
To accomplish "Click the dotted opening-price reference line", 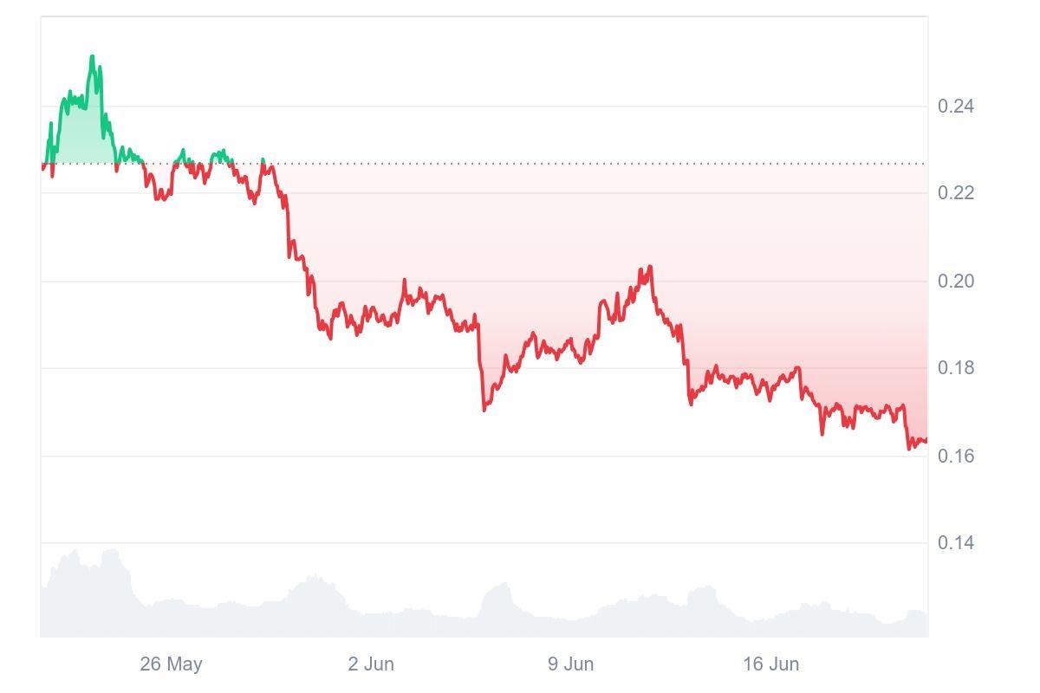I will 520,163.
